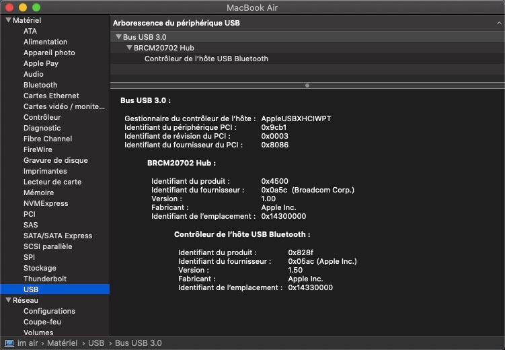
Task: Select Fibre Channel in the sidebar
Action: tap(48, 139)
